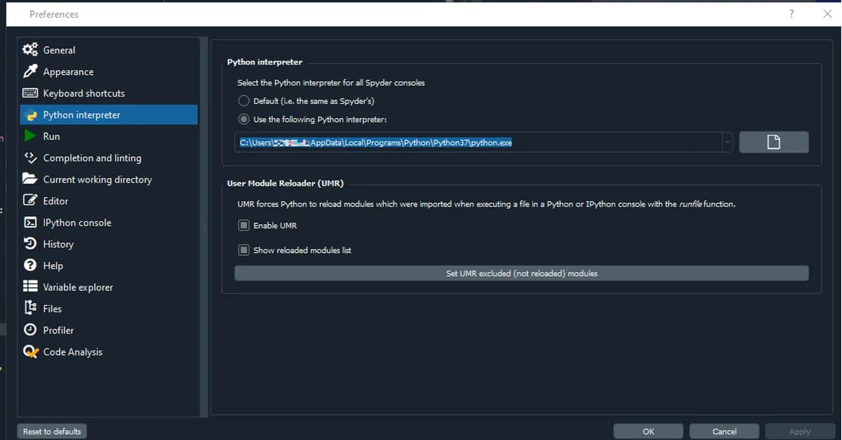Click the Keyboard shortcuts icon
The height and width of the screenshot is (440, 842).
tap(29, 93)
